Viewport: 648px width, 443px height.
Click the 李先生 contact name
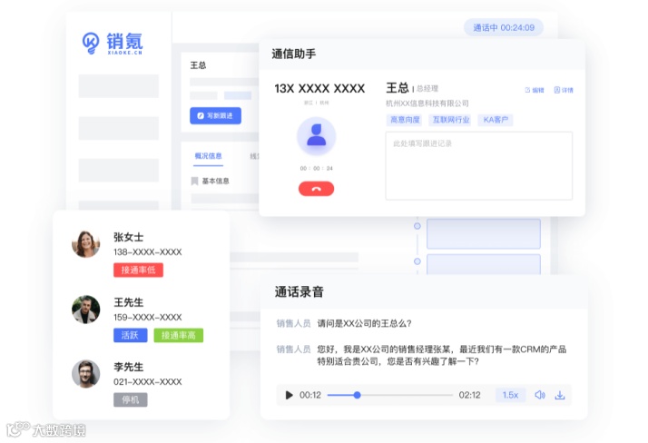pos(129,367)
